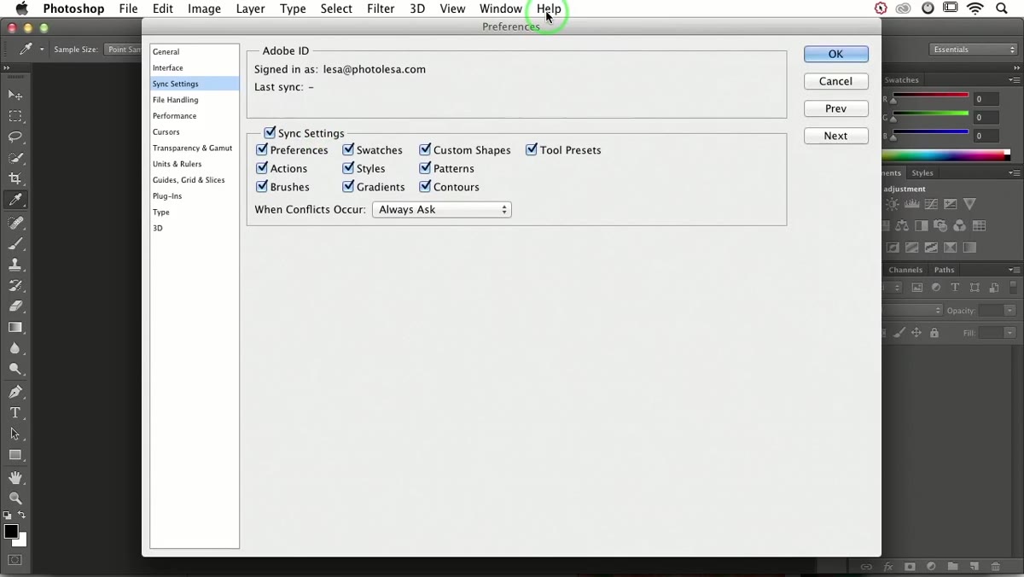Select the Horizontal Type tool
This screenshot has height=577, width=1024.
point(15,413)
